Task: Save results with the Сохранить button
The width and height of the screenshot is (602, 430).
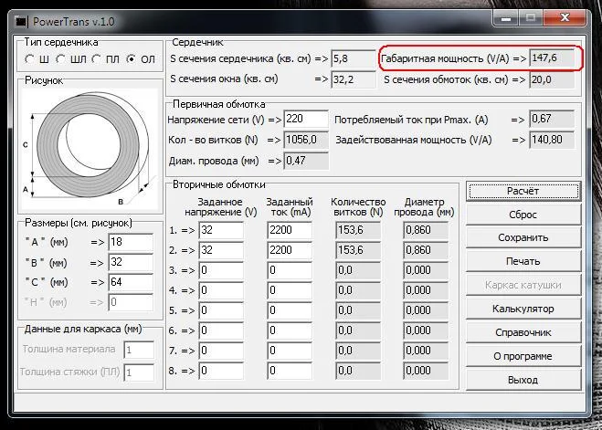Action: point(523,238)
